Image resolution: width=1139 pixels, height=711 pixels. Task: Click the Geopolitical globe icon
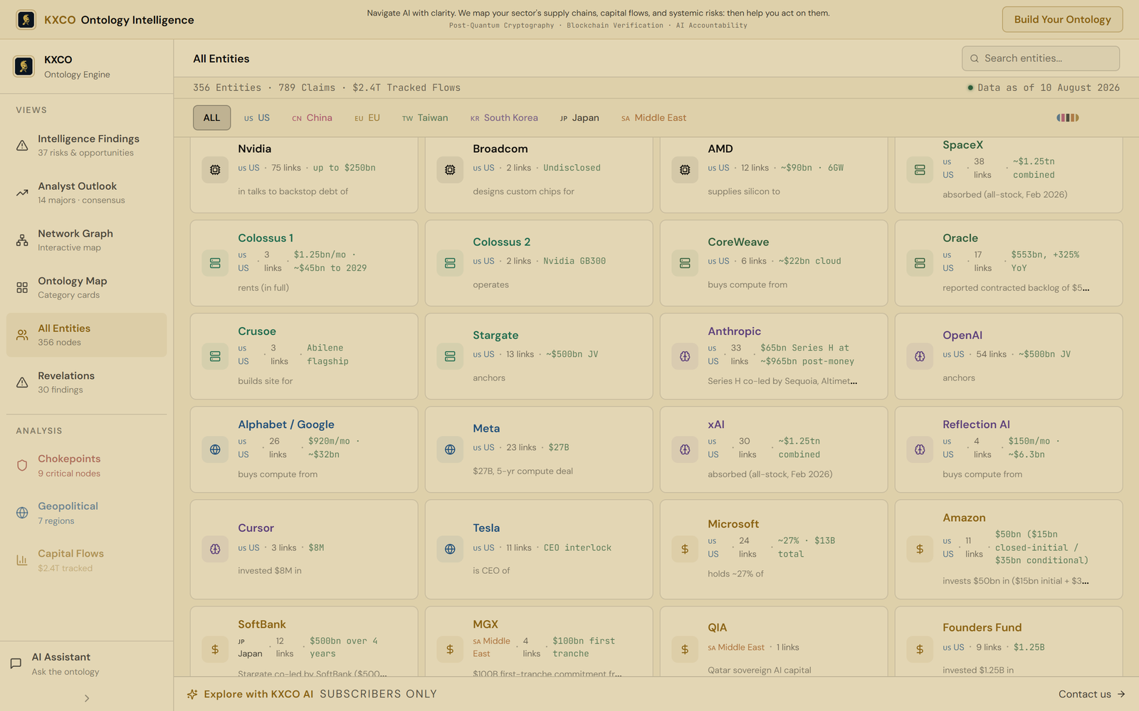point(22,513)
